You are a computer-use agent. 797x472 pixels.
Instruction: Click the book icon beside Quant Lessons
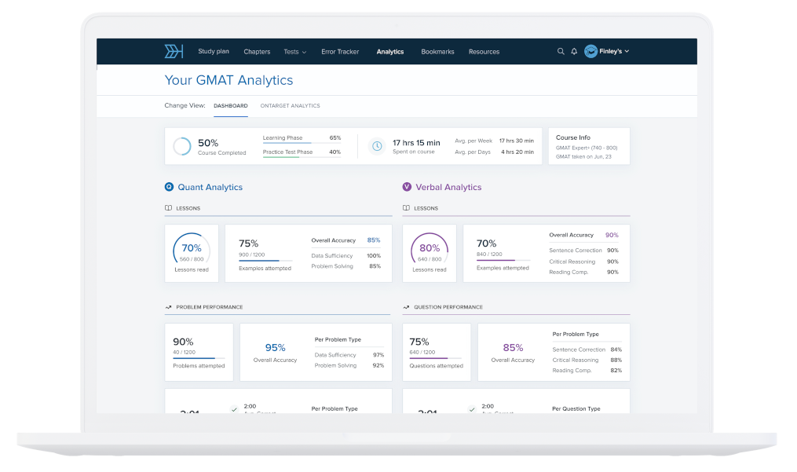tap(168, 208)
